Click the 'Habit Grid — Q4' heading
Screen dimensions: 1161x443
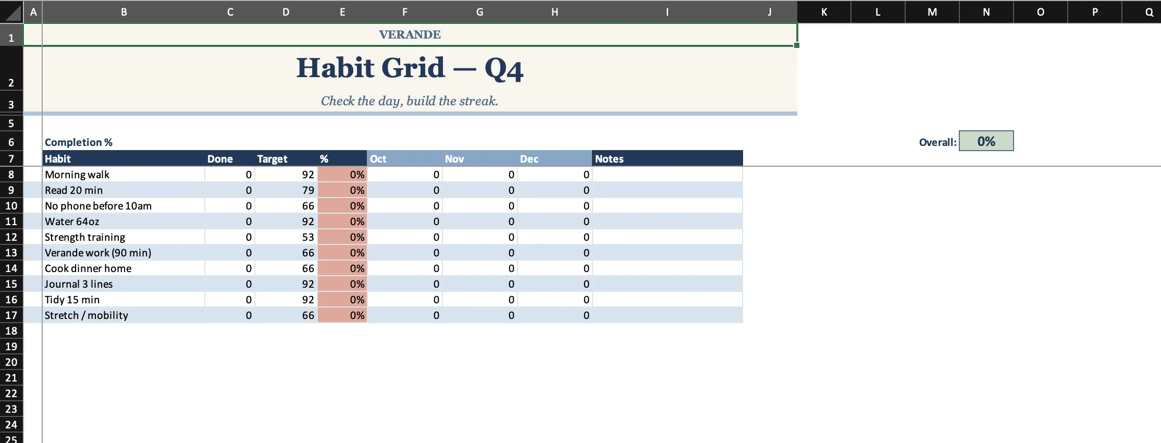click(410, 68)
